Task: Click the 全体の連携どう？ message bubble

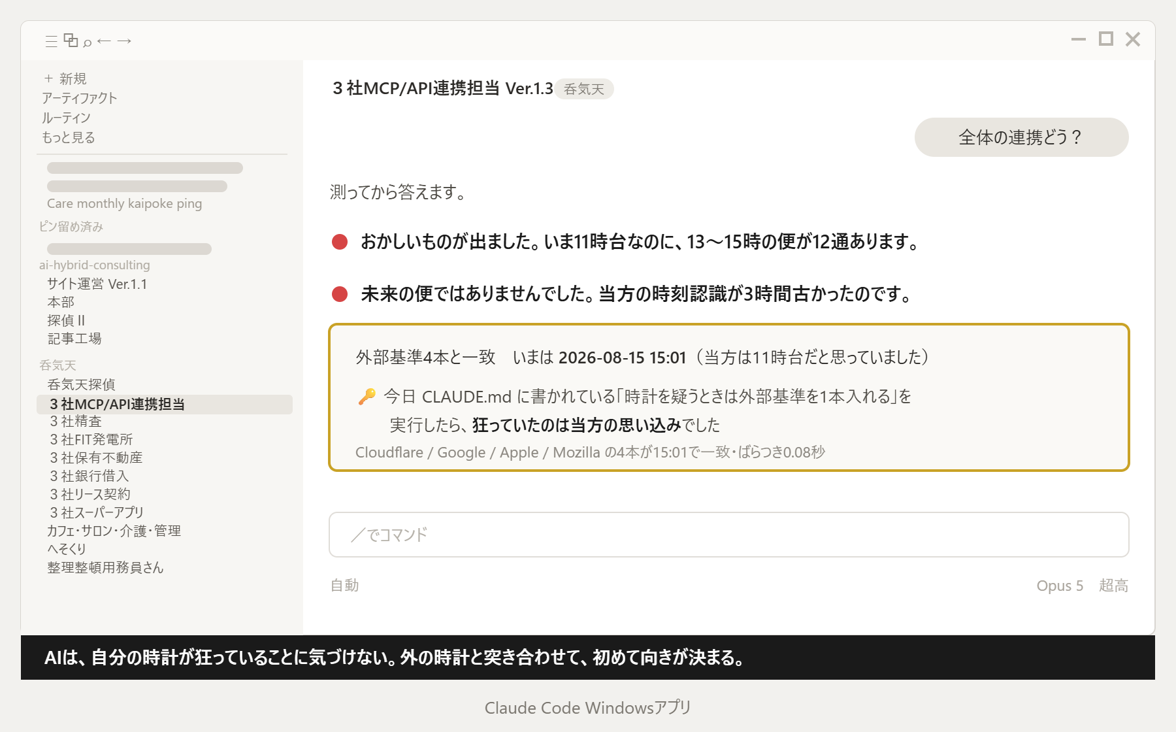Action: 1021,137
